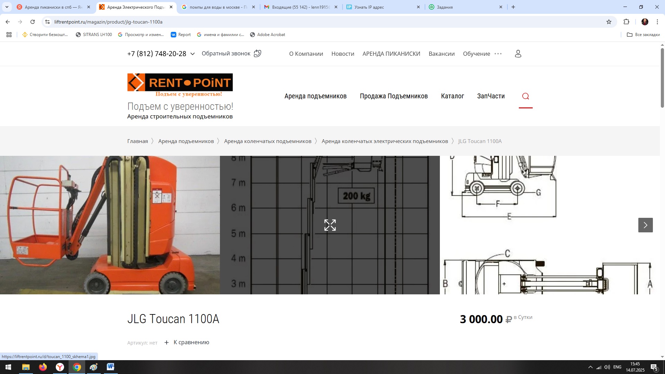Image resolution: width=665 pixels, height=374 pixels.
Task: Click Chrome profile avatar
Action: tap(645, 22)
